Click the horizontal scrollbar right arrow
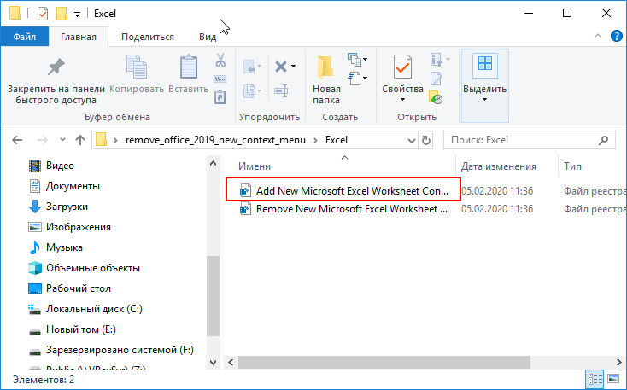The height and width of the screenshot is (390, 627). 619,363
